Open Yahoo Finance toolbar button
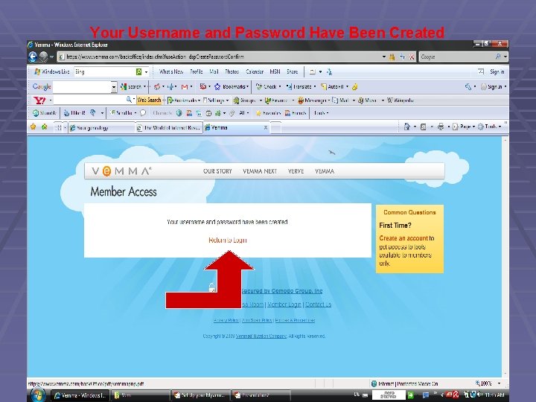536x402 pixels. 276,100
